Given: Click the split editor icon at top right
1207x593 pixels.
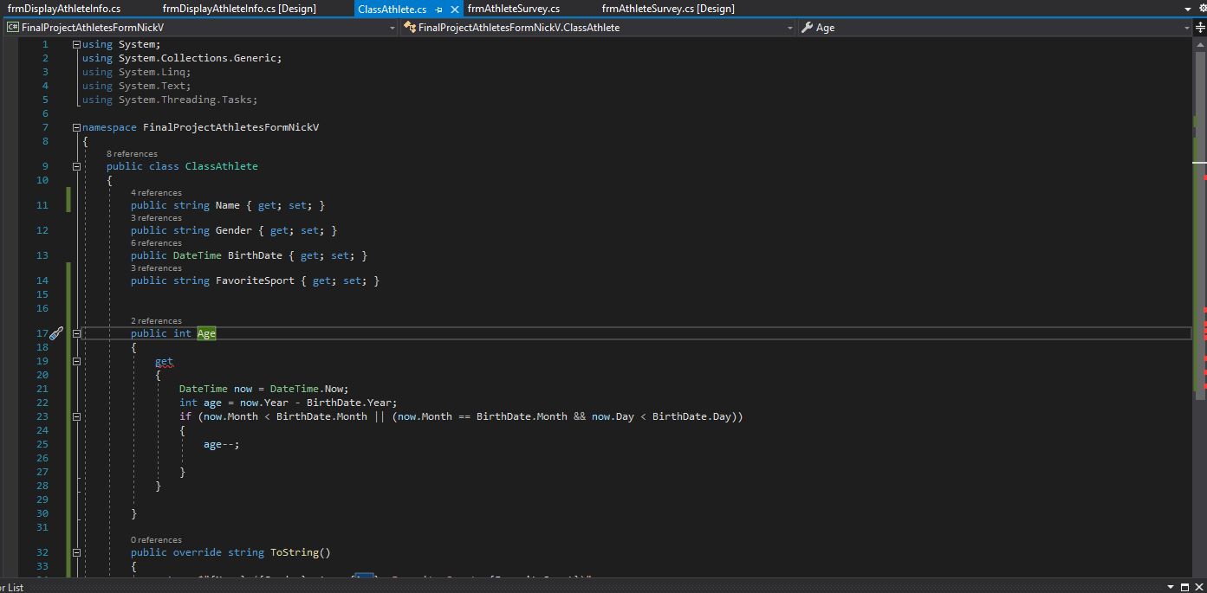Looking at the screenshot, I should (1199, 28).
